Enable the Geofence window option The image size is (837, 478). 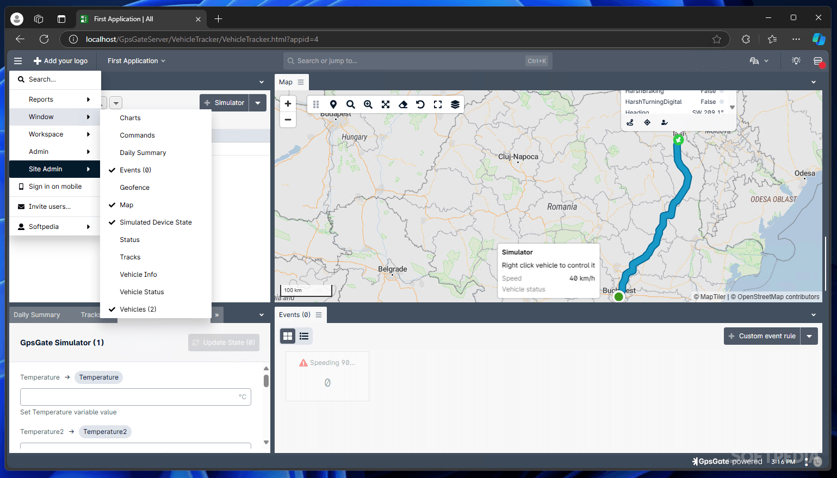(x=156, y=188)
